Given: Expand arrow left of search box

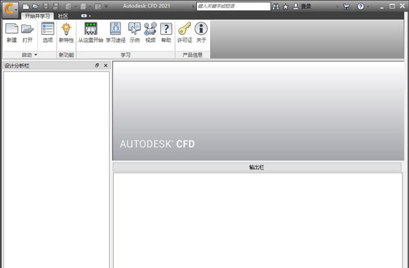Looking at the screenshot, I should [x=194, y=7].
